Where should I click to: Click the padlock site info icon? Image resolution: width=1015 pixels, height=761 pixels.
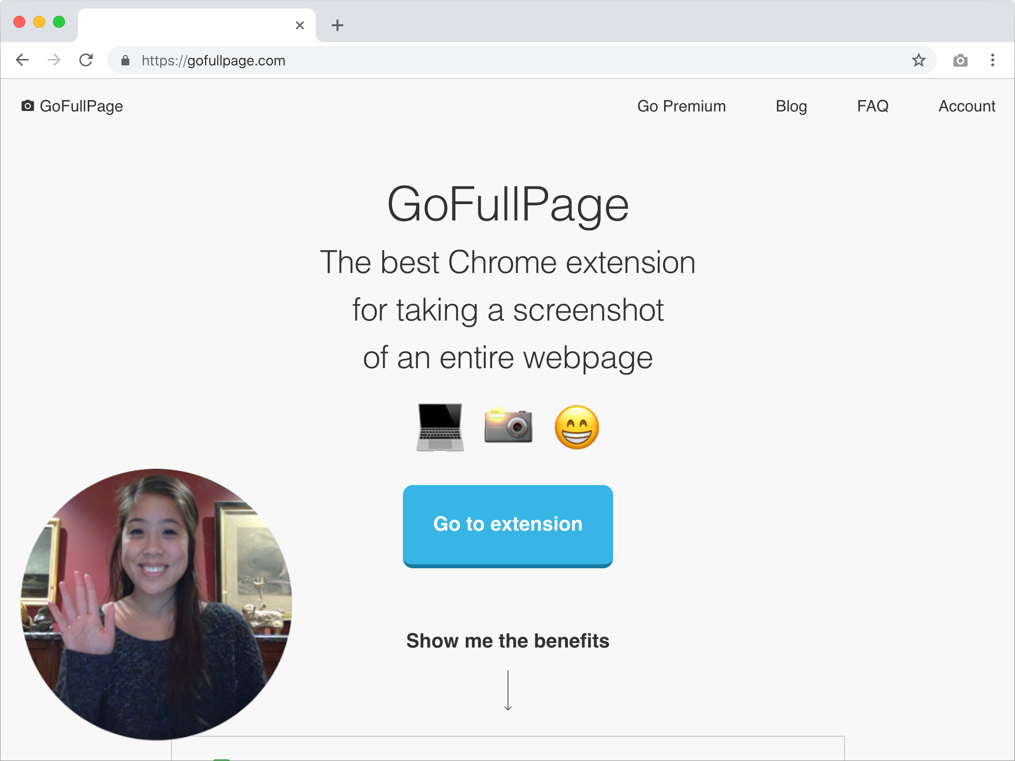coord(125,60)
